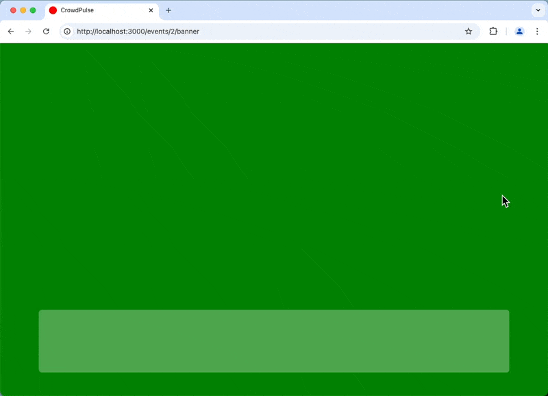
Task: Minimize the window with the yellow button
Action: click(23, 10)
